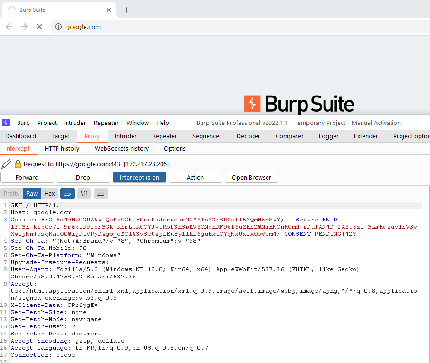Forward the intercepted request
The height and width of the screenshot is (363, 430).
27,177
